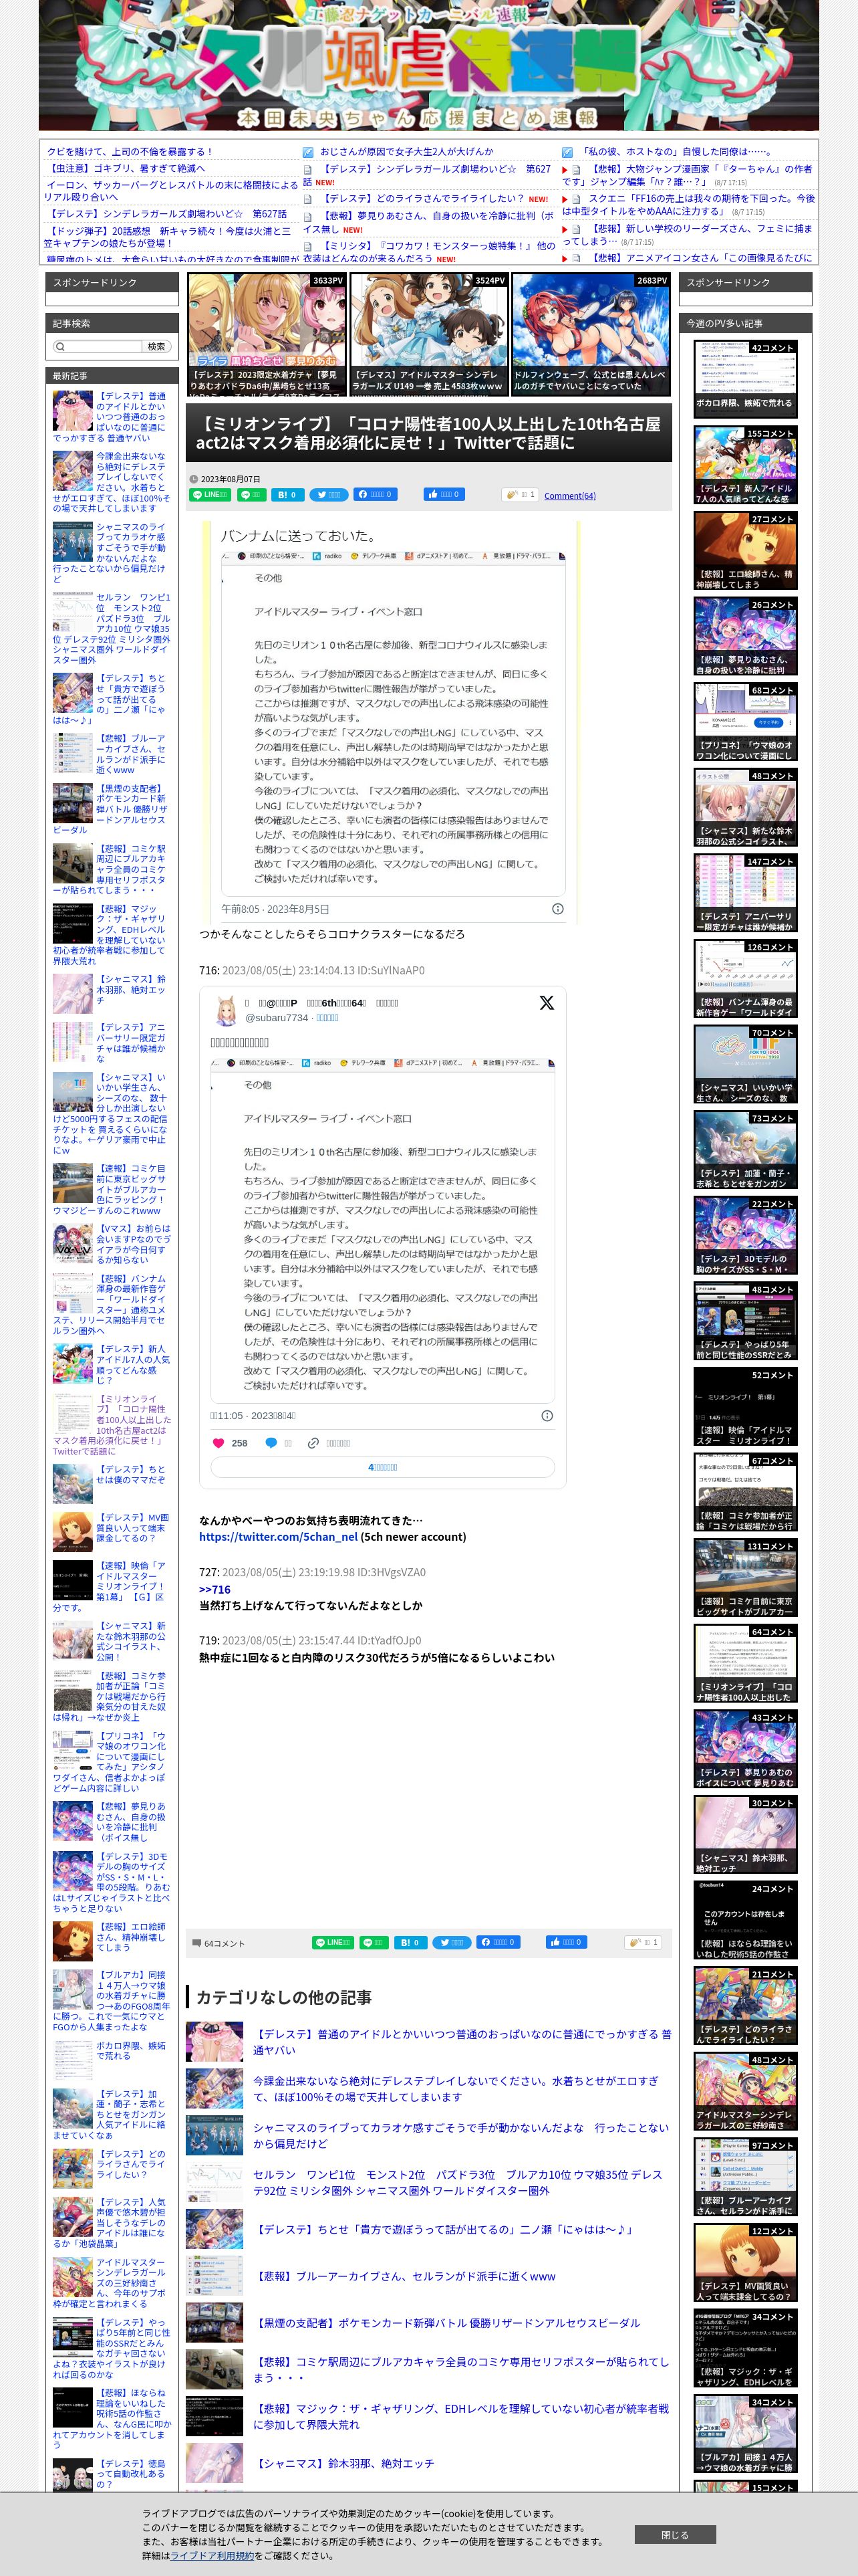Click the >>716 anchor reply link

click(214, 1589)
